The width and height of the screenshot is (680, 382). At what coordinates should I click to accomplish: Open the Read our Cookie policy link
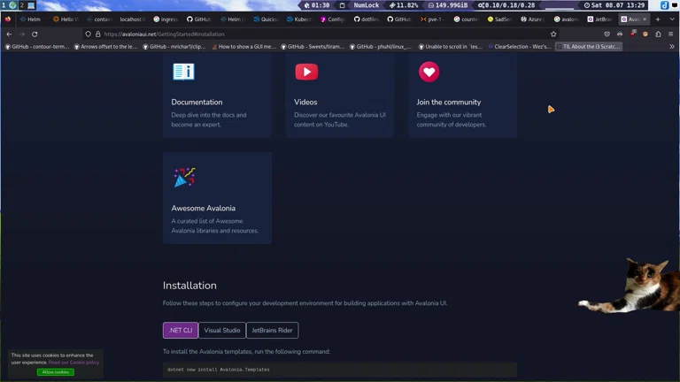pyautogui.click(x=73, y=362)
